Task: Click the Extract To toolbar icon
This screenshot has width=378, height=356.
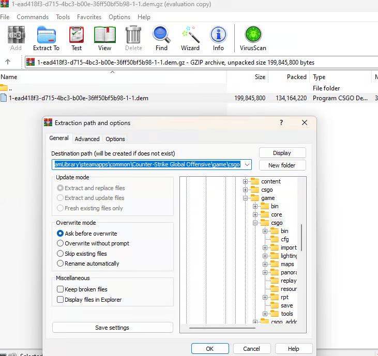Action: click(x=47, y=35)
